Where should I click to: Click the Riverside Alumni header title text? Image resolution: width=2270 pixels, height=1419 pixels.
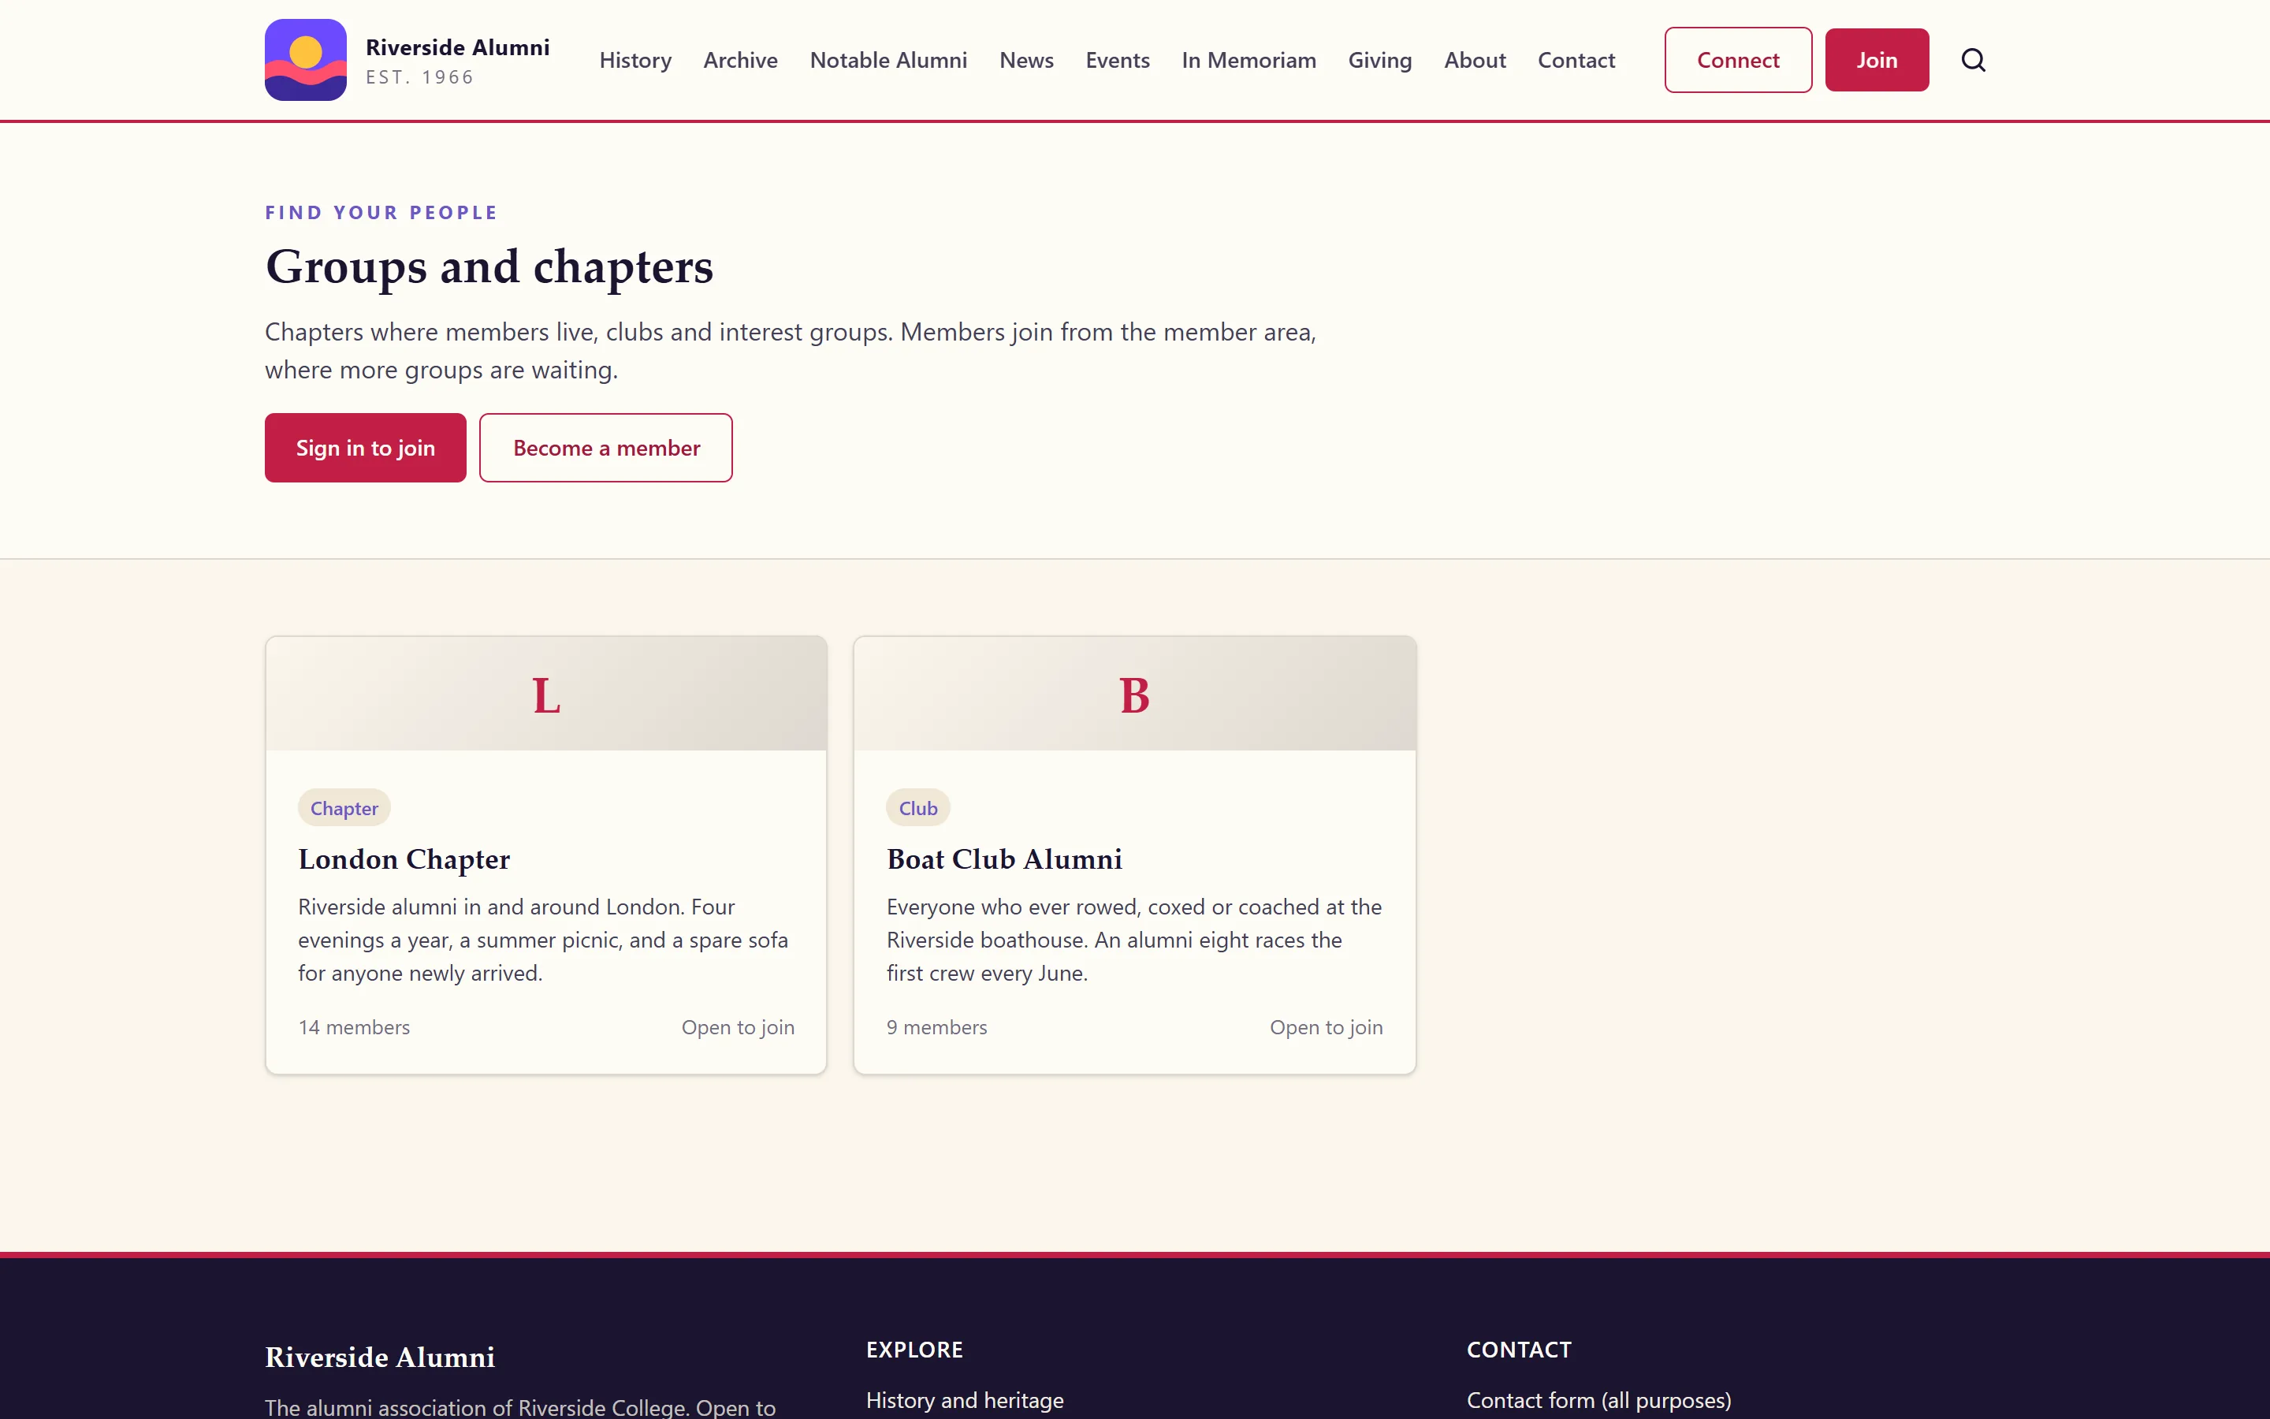click(x=458, y=47)
